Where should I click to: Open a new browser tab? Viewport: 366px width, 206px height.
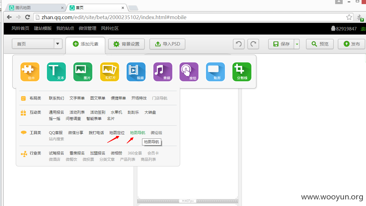133,8
